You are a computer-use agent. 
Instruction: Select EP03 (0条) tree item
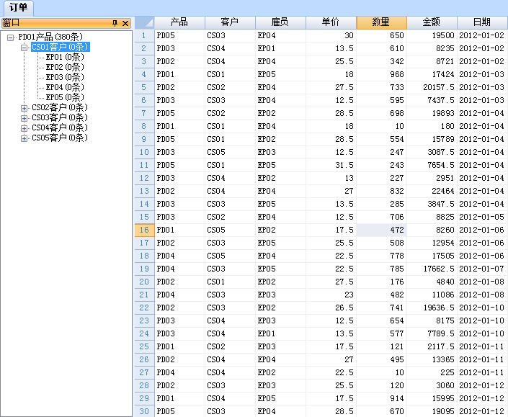coord(65,77)
